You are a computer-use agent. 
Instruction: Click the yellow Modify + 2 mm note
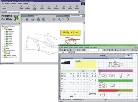pyautogui.click(x=70, y=32)
